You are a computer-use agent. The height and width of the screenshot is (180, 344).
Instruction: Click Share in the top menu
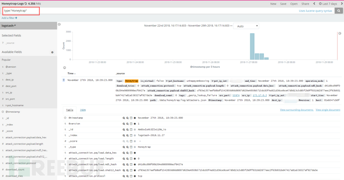point(305,3)
